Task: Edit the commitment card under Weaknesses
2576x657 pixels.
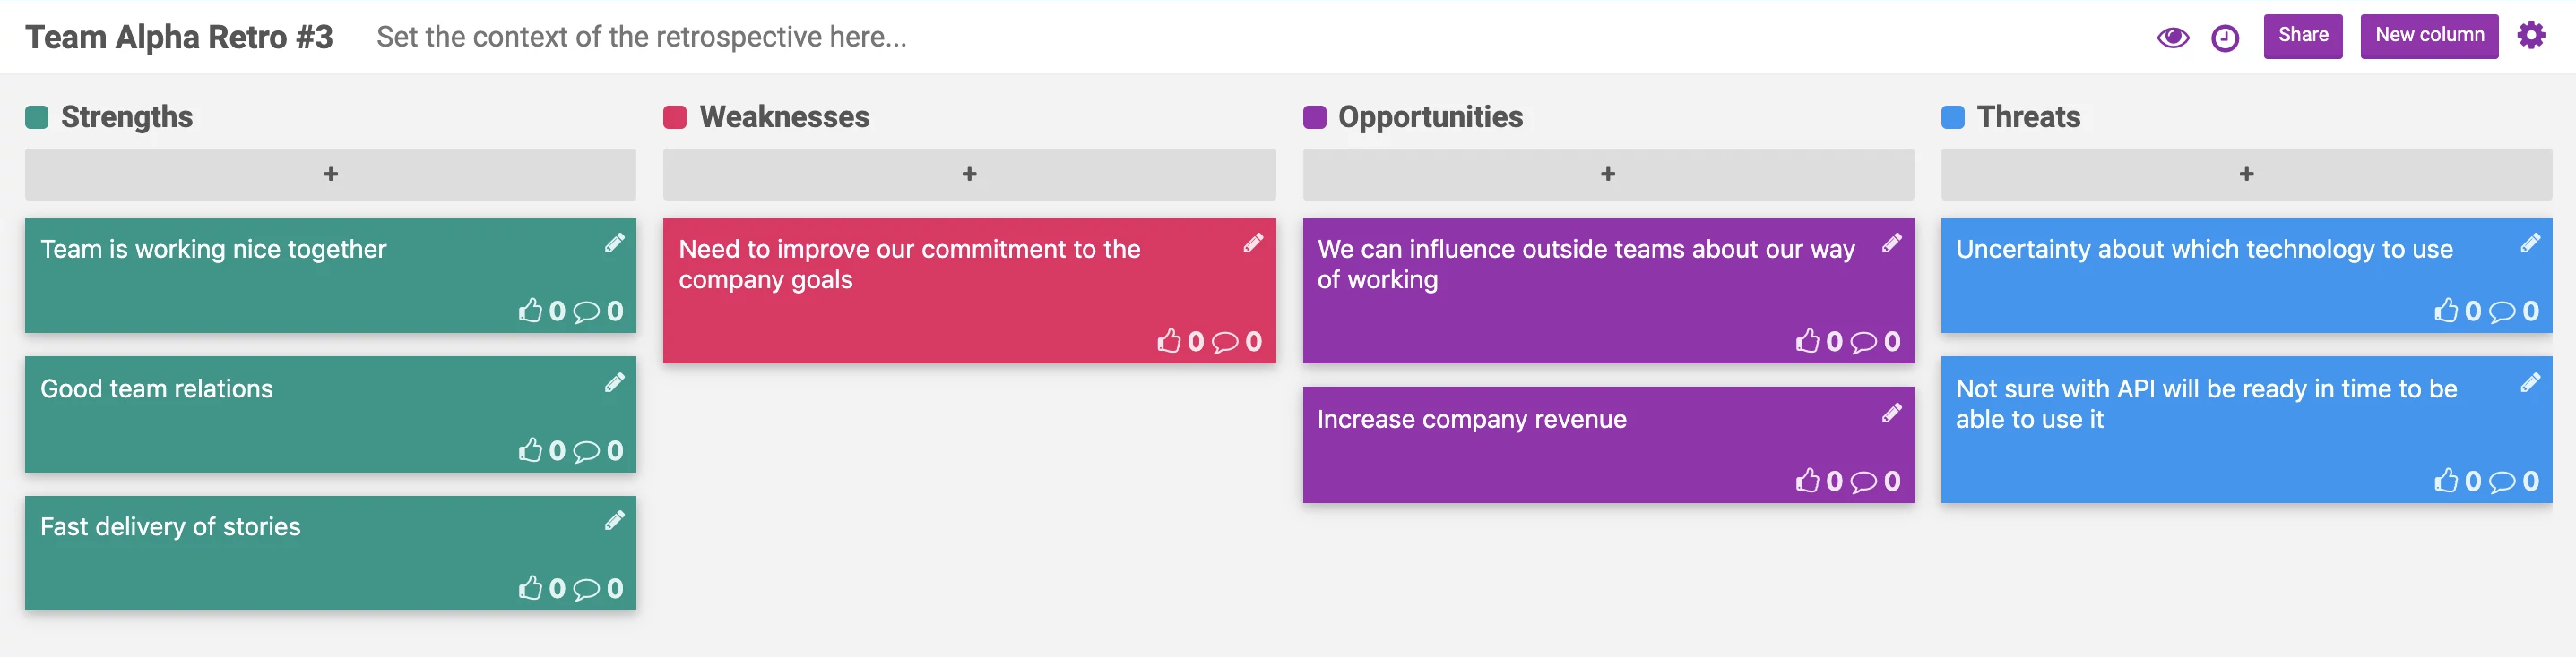Action: 1253,243
